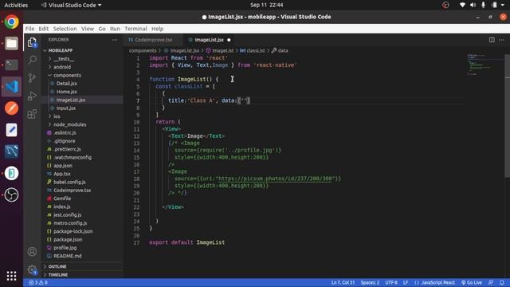510x287 pixels.
Task: Launch Google Chrome from the dock
Action: click(11, 22)
